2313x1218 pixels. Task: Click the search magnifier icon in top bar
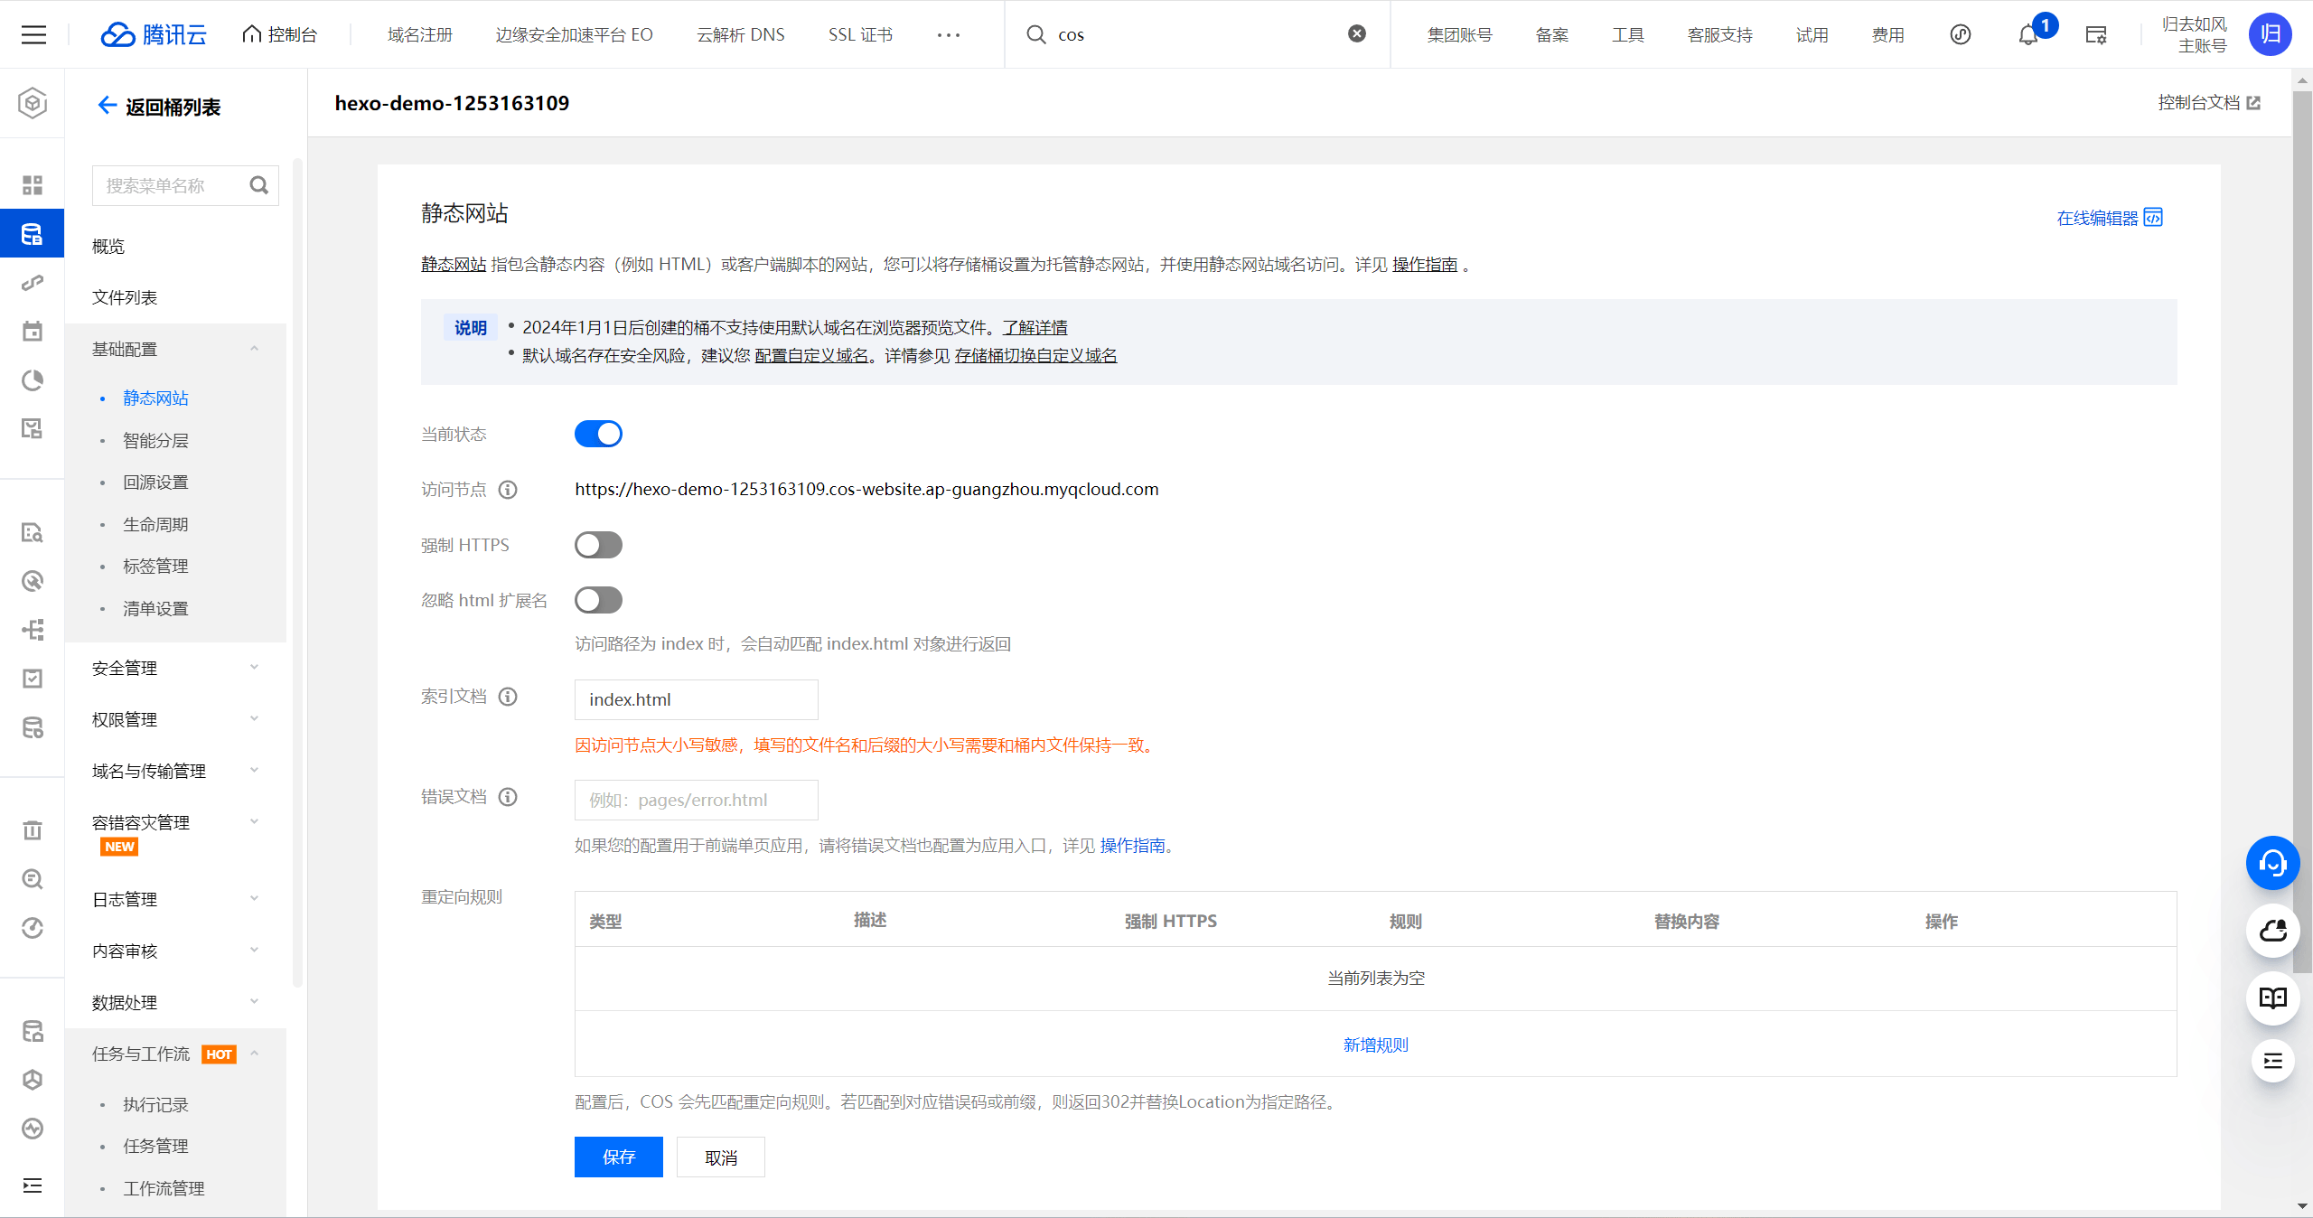[1036, 34]
